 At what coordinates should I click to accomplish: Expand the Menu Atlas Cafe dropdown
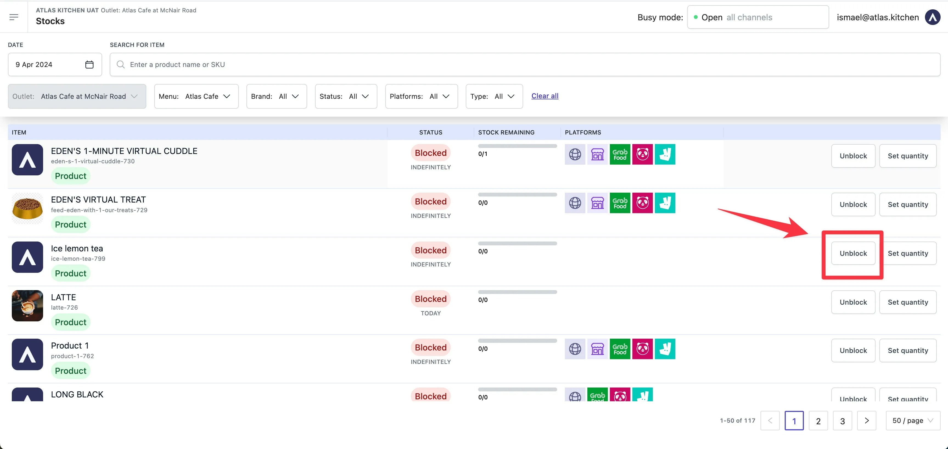(196, 96)
